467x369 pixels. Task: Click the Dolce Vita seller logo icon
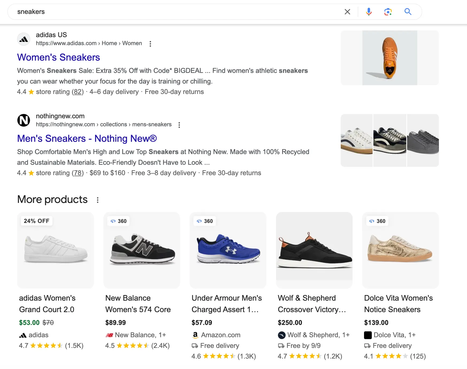(368, 335)
